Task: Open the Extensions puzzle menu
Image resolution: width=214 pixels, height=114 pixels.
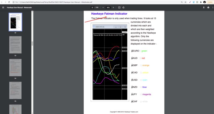Action: 201,2
